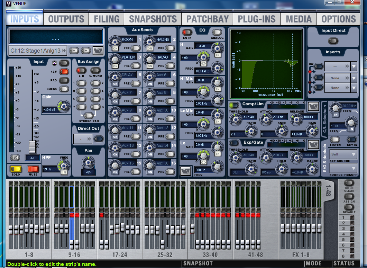367x268 pixels.
Task: Click the SOLO CLEAR button
Action: pos(349,183)
